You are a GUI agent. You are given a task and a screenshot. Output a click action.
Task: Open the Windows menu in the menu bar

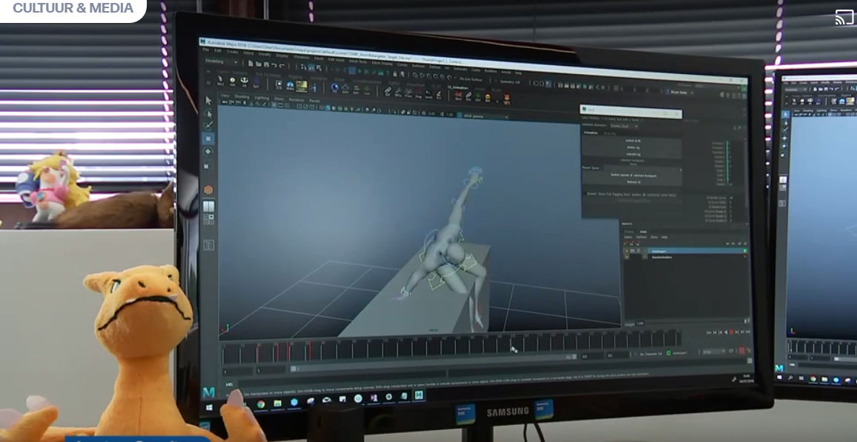(301, 55)
